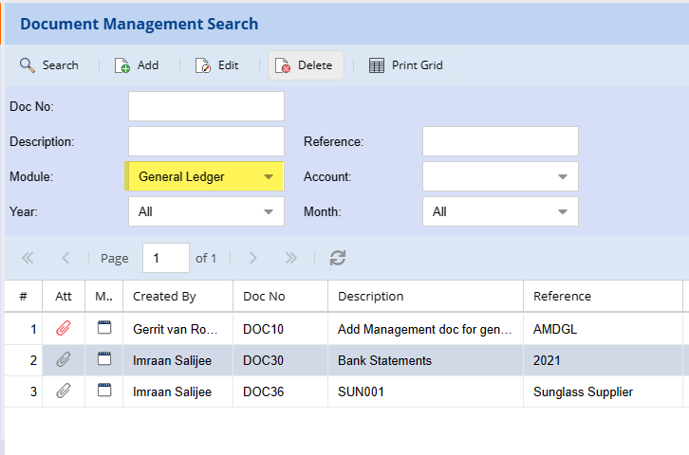Click the Edit document icon
The height and width of the screenshot is (455, 689).
(203, 65)
